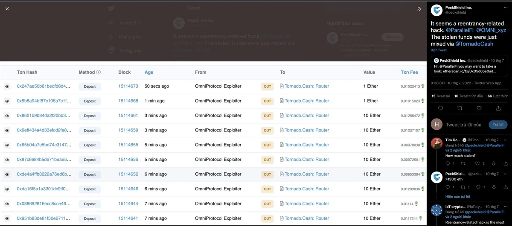This screenshot has height=226, width=512.
Task: Select fee value 0.01209836
Action: tap(410, 189)
